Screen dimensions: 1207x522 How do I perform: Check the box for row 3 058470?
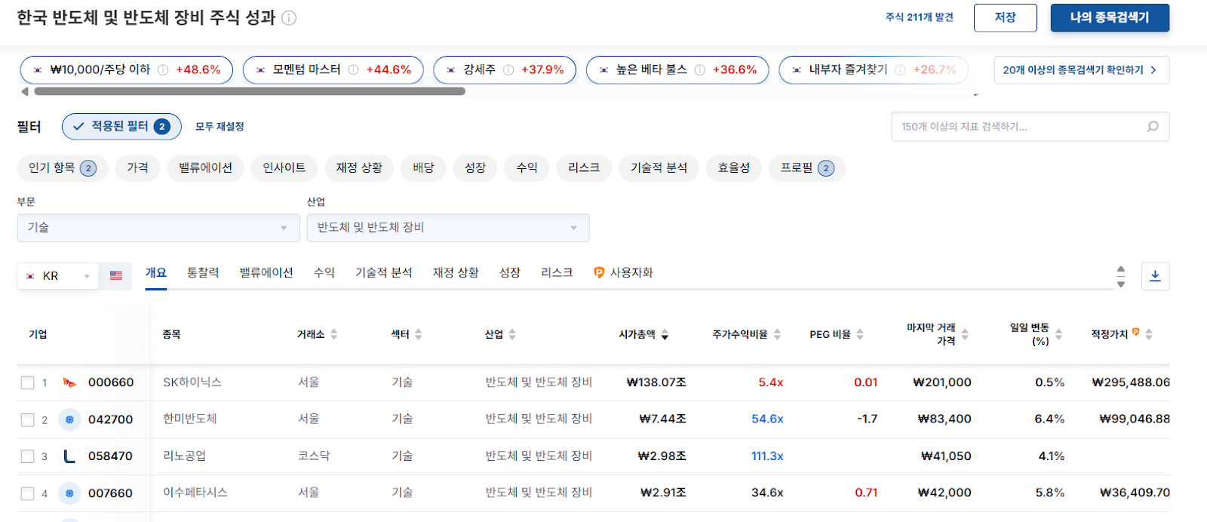click(28, 456)
